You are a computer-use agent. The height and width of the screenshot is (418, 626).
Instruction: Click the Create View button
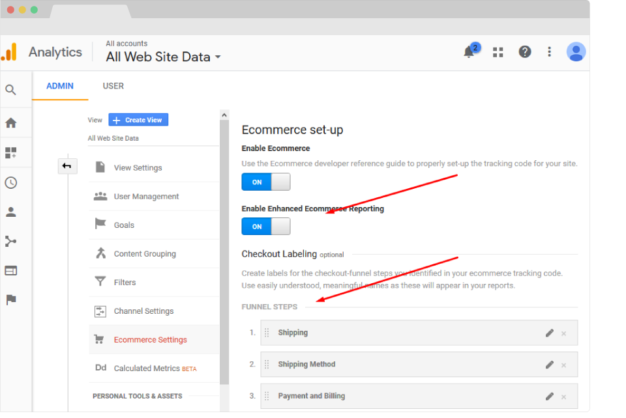(138, 120)
